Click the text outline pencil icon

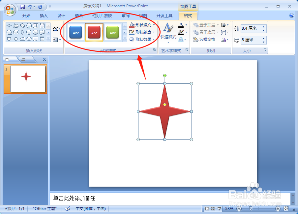tap(181, 32)
